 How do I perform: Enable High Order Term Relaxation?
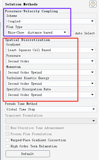point(7,146)
